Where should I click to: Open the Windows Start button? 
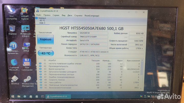13,96
